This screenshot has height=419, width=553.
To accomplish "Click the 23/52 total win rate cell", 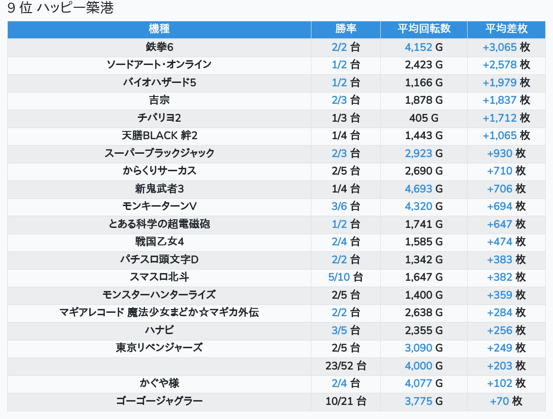I will click(x=345, y=366).
